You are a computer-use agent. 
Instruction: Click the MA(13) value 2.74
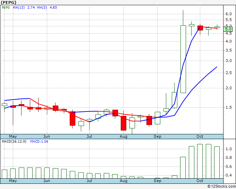[31, 7]
